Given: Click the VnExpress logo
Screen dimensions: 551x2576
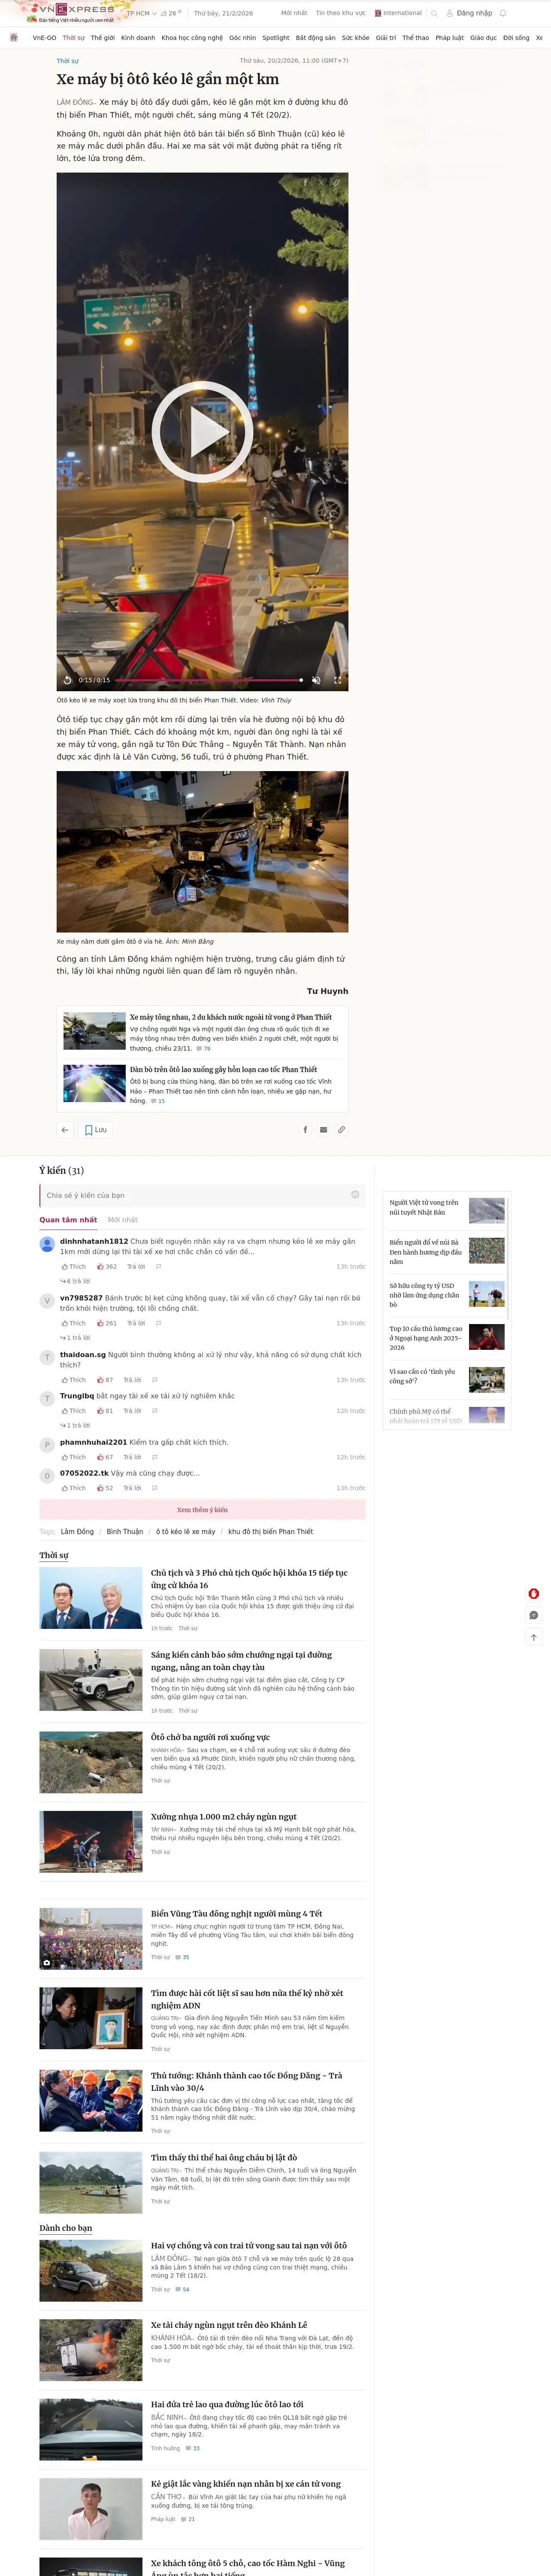Looking at the screenshot, I should [x=77, y=10].
